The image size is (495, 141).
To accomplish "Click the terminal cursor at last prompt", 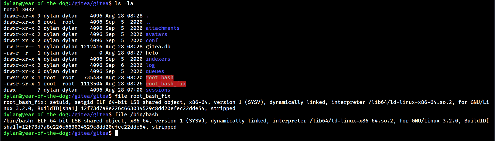I will point(116,133).
